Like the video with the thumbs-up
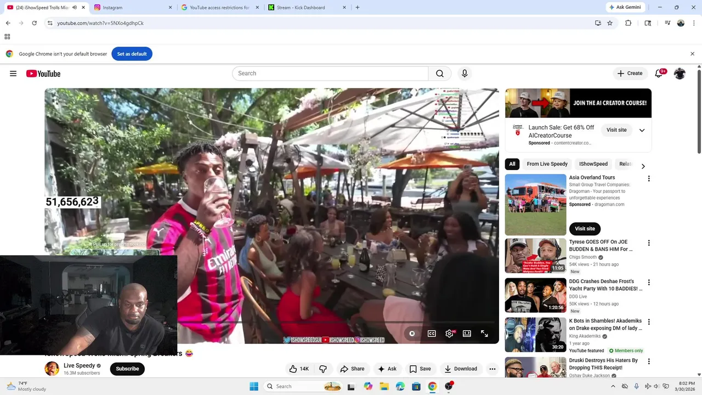This screenshot has width=702, height=395. [299, 369]
